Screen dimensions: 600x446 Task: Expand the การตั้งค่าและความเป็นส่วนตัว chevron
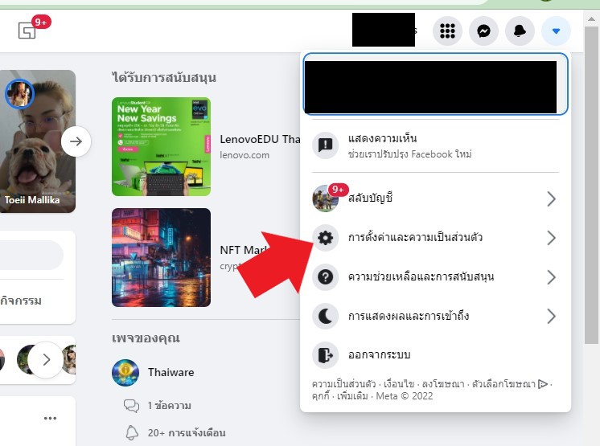click(551, 238)
